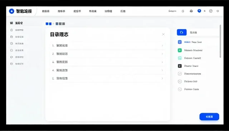Open the fourth top navigation menu item
The image size is (229, 131).
[x=93, y=11]
